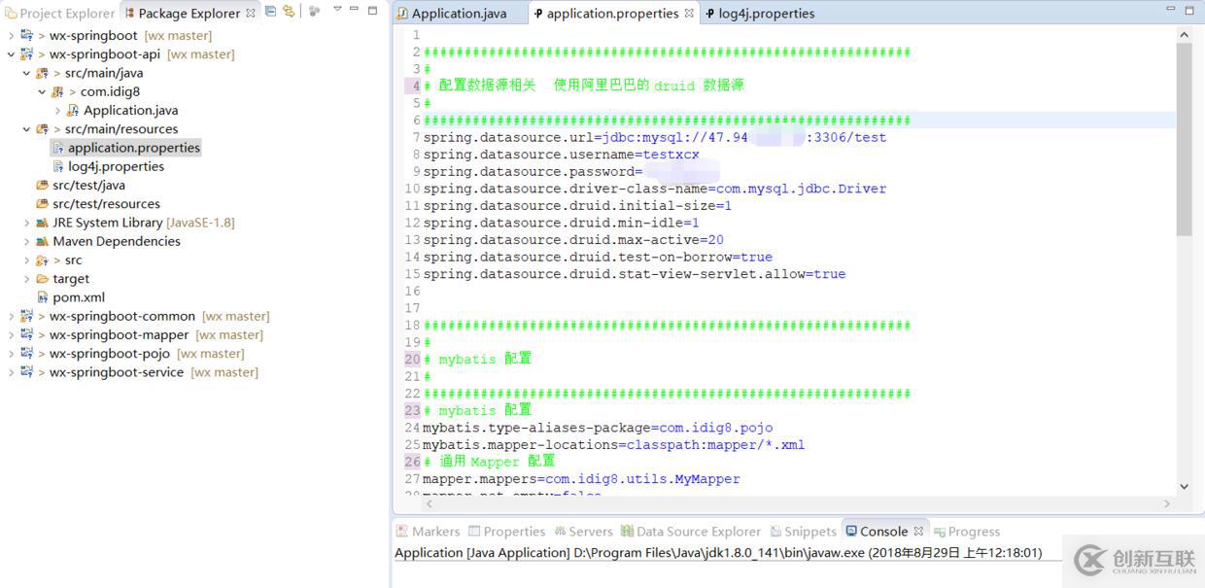Open the Servers view tab

coord(583,532)
